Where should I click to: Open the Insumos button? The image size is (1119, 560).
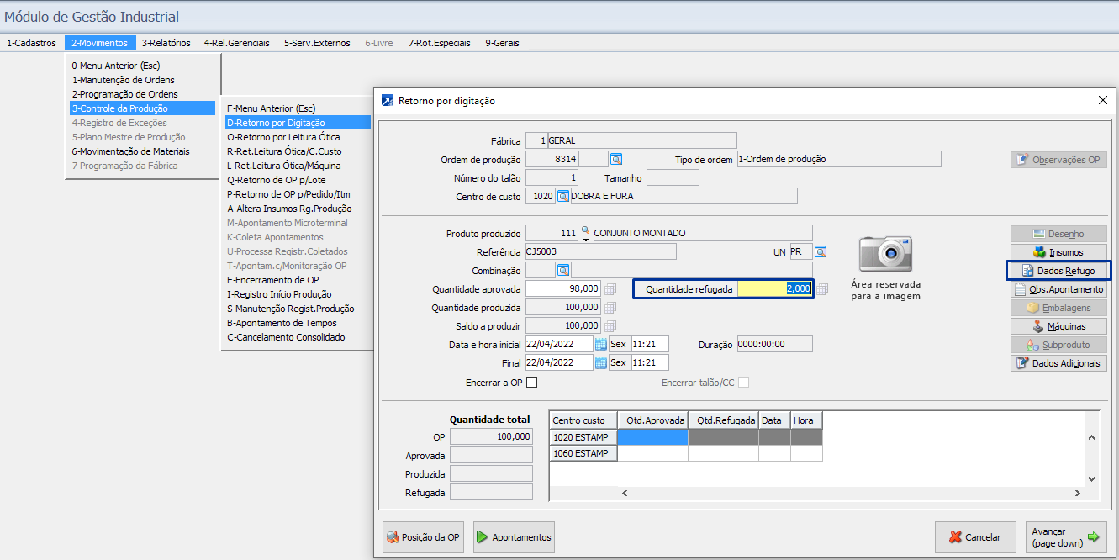pyautogui.click(x=1058, y=252)
